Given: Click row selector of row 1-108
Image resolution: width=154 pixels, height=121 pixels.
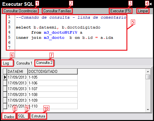Looking at the screenshot, I should (5, 95).
